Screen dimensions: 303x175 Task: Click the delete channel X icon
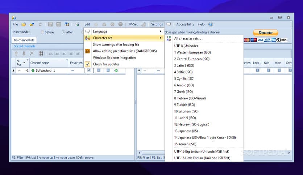coord(32,54)
